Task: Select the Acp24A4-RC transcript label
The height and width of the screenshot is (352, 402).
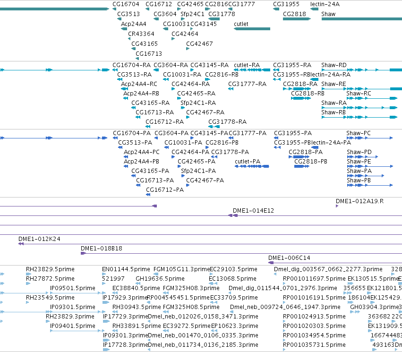Action: [139, 84]
